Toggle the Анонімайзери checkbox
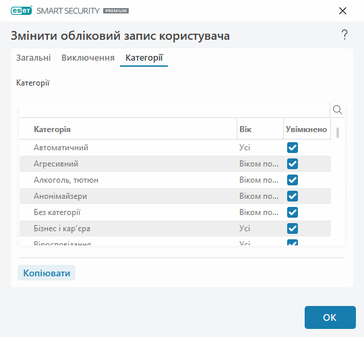The height and width of the screenshot is (337, 364). coord(293,196)
